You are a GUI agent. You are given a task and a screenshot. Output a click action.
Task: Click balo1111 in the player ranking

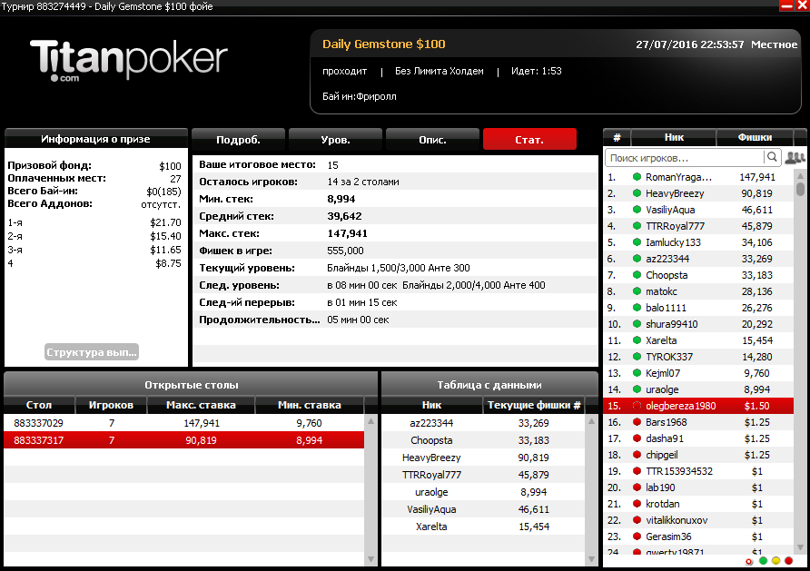[698, 308]
